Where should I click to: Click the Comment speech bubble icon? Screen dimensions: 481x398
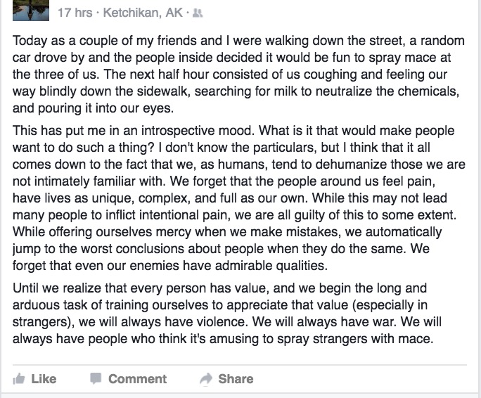96,379
